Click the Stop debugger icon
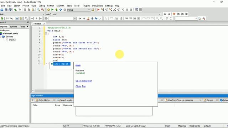 (x=131, y=10)
